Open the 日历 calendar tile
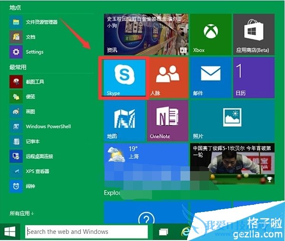 pyautogui.click(x=254, y=78)
